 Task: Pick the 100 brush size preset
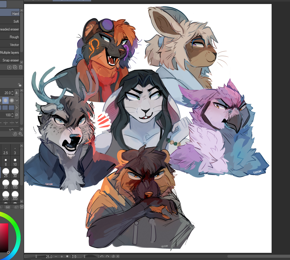(x=15, y=184)
